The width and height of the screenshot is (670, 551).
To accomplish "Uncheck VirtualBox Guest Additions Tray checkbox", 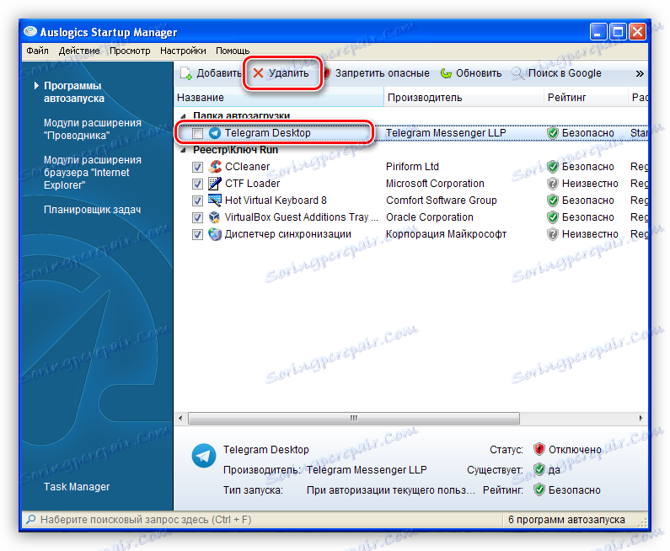I will [x=197, y=218].
